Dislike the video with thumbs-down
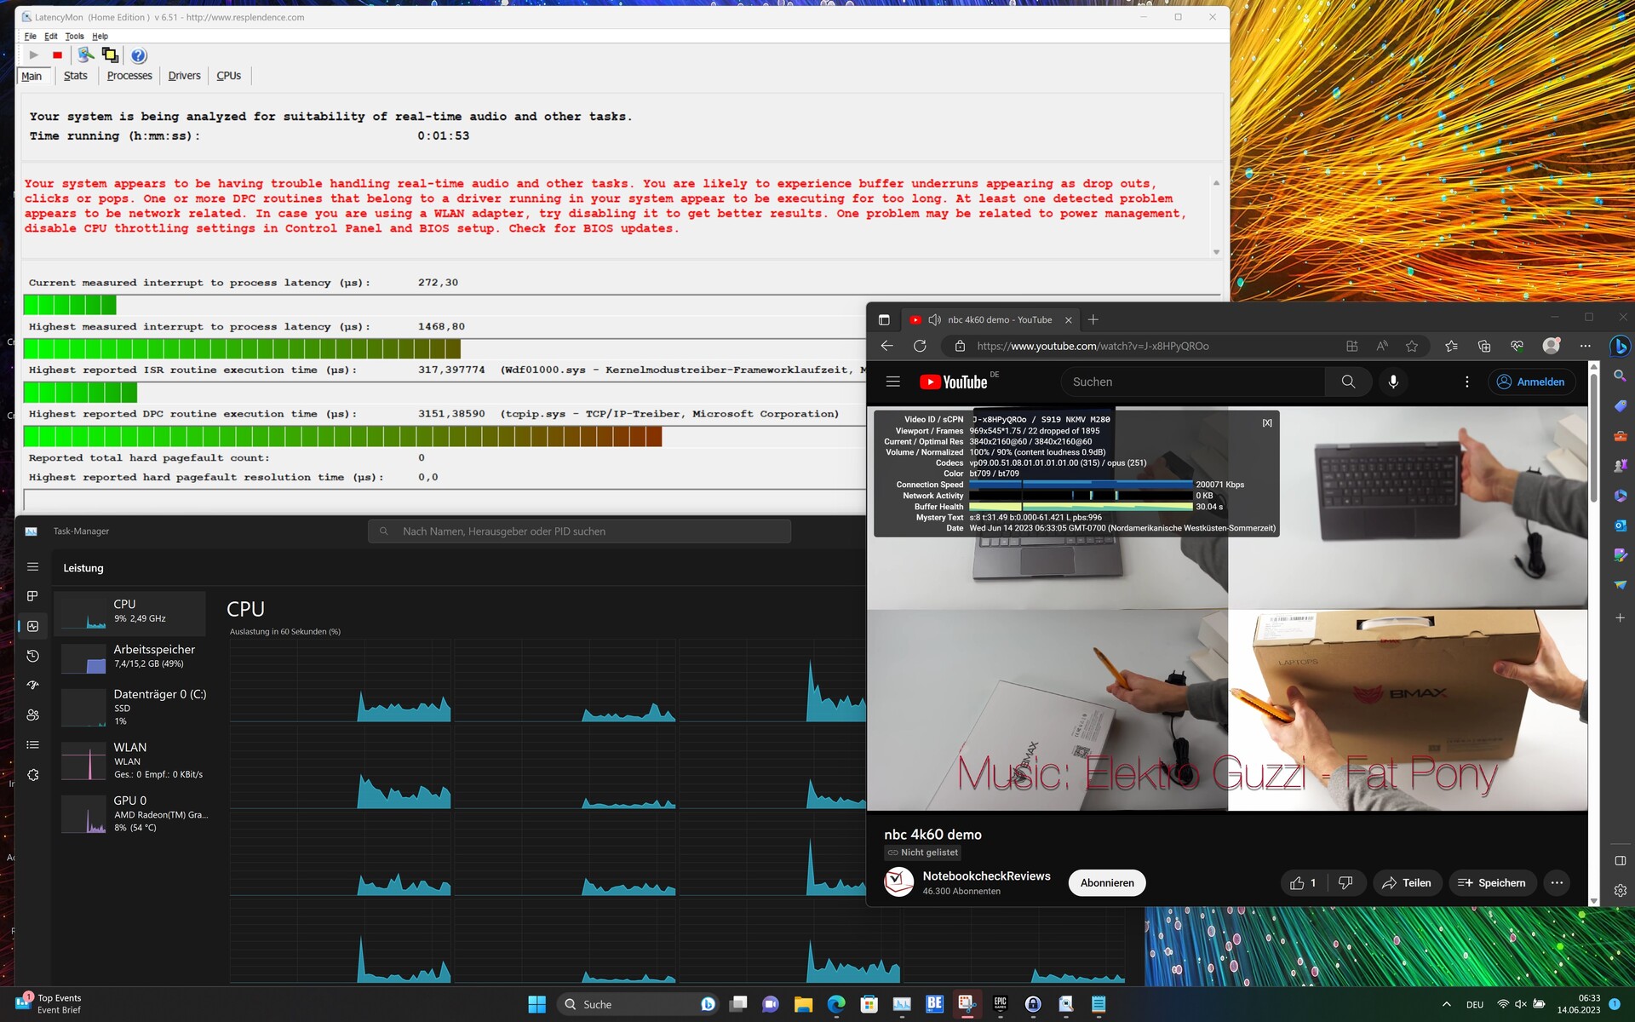1635x1022 pixels. [x=1345, y=883]
